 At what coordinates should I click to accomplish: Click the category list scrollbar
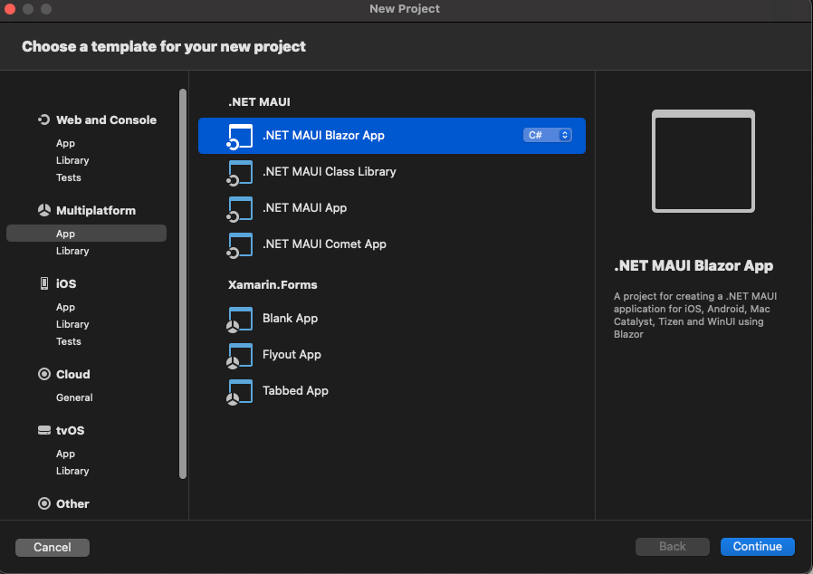tap(183, 283)
